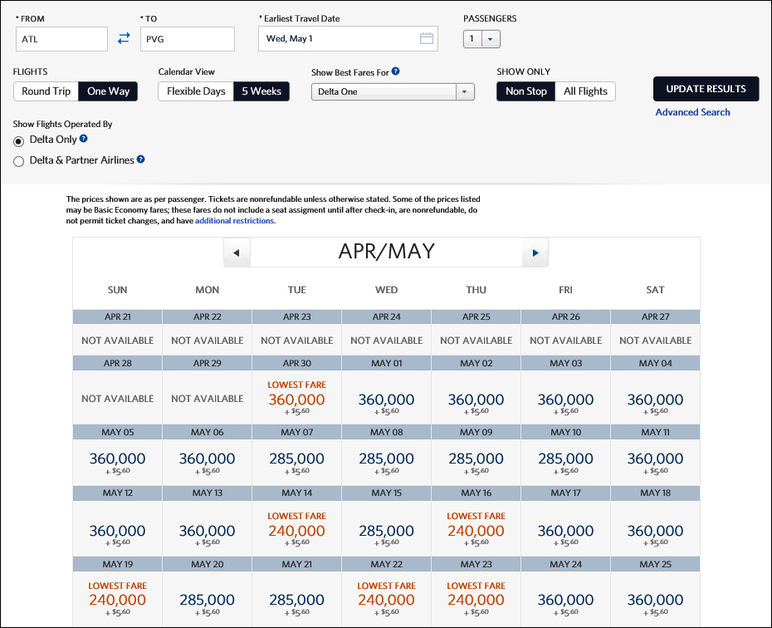772x628 pixels.
Task: Select May 20 fare 285,000
Action: [208, 599]
